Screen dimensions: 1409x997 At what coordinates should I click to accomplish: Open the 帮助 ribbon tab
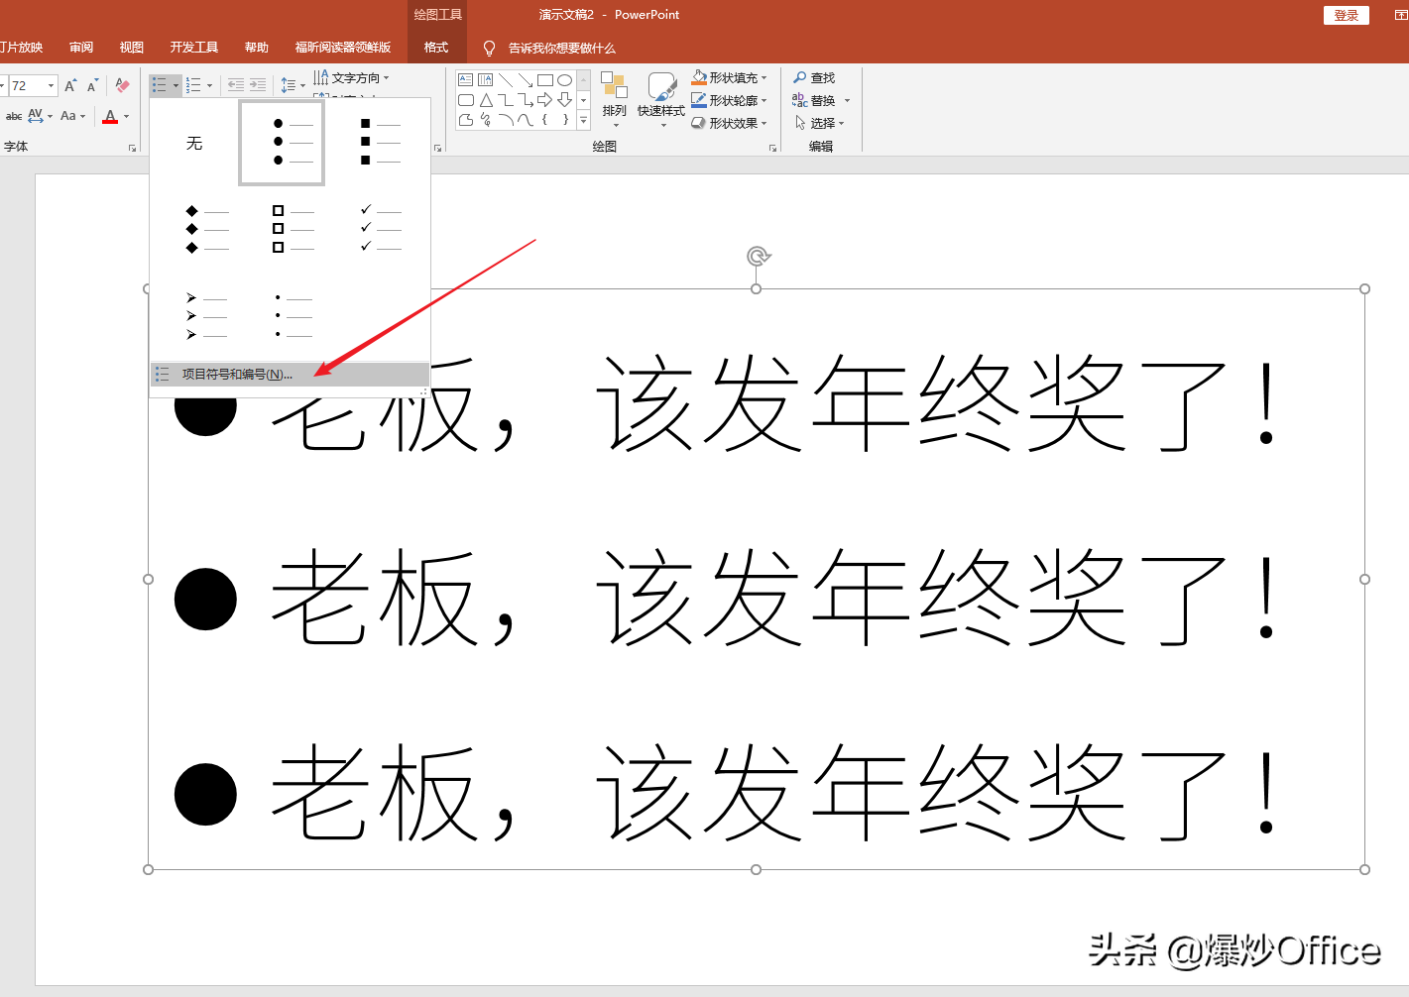(x=257, y=48)
